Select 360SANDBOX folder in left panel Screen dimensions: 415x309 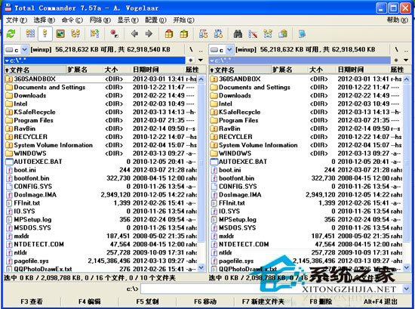[x=100, y=79]
